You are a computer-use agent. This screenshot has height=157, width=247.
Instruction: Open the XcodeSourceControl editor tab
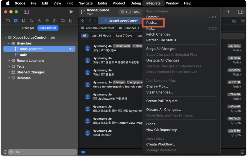[121, 21]
